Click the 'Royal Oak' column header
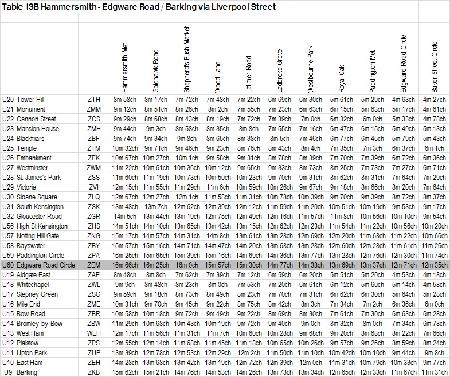Viewport: 450px width, 377px height. coord(342,79)
